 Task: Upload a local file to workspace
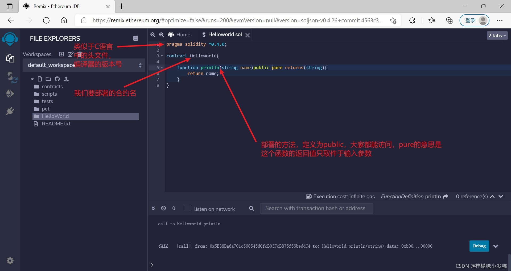[66, 79]
